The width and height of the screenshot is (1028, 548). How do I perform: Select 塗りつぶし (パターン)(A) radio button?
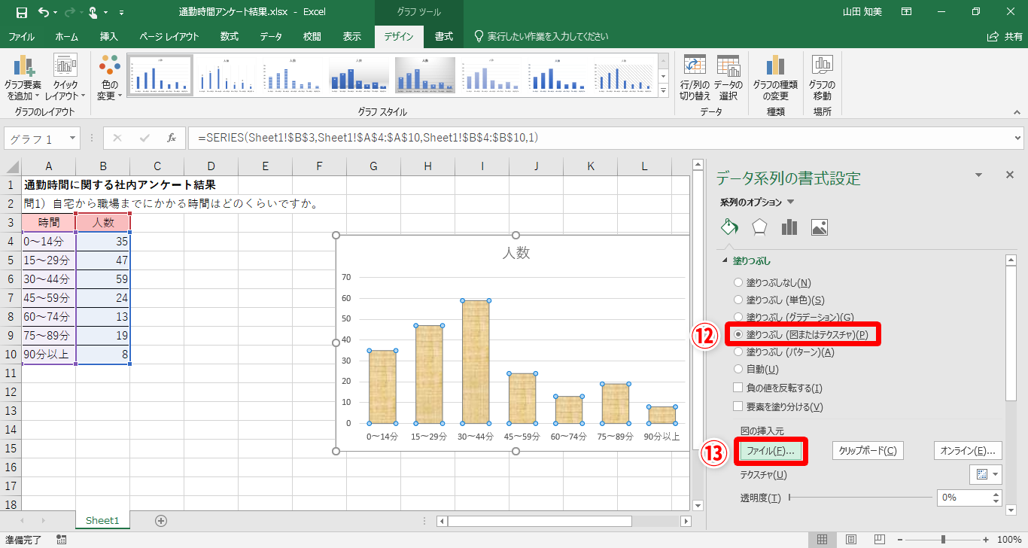[738, 352]
